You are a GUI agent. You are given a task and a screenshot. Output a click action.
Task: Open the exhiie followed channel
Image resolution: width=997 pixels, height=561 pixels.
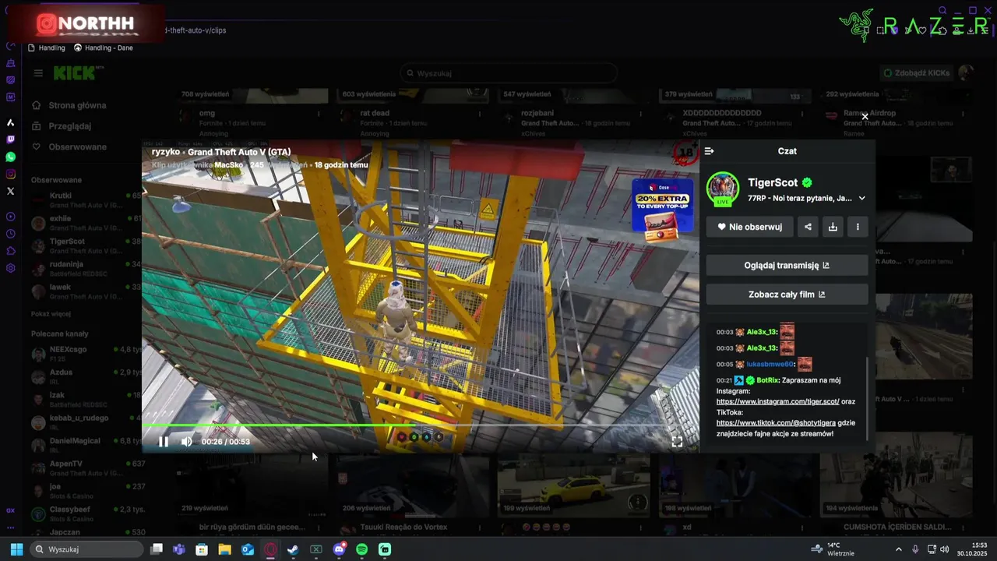pos(86,223)
